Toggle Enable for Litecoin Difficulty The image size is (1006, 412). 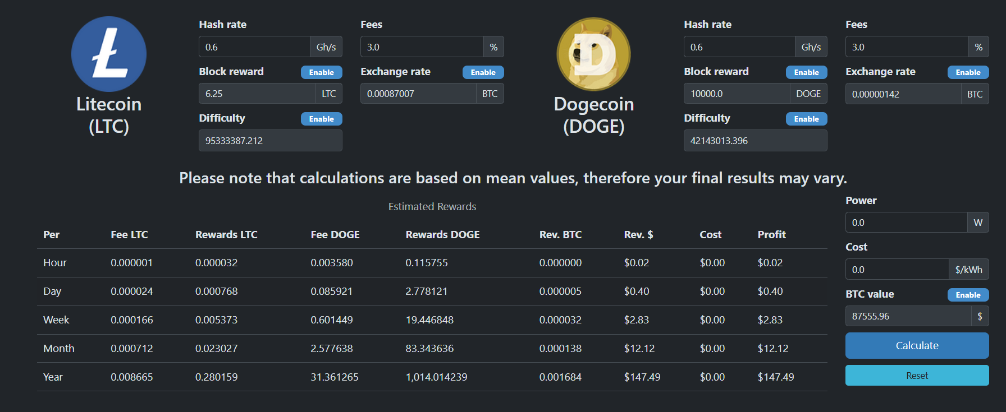pyautogui.click(x=321, y=119)
